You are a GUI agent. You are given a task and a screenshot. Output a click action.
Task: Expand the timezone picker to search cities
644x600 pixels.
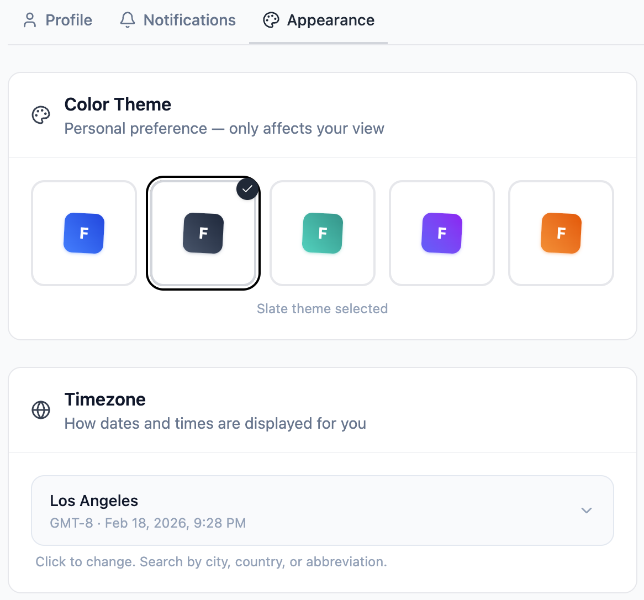(322, 510)
